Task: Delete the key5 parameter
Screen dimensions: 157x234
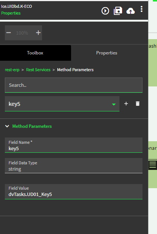Action: click(138, 104)
